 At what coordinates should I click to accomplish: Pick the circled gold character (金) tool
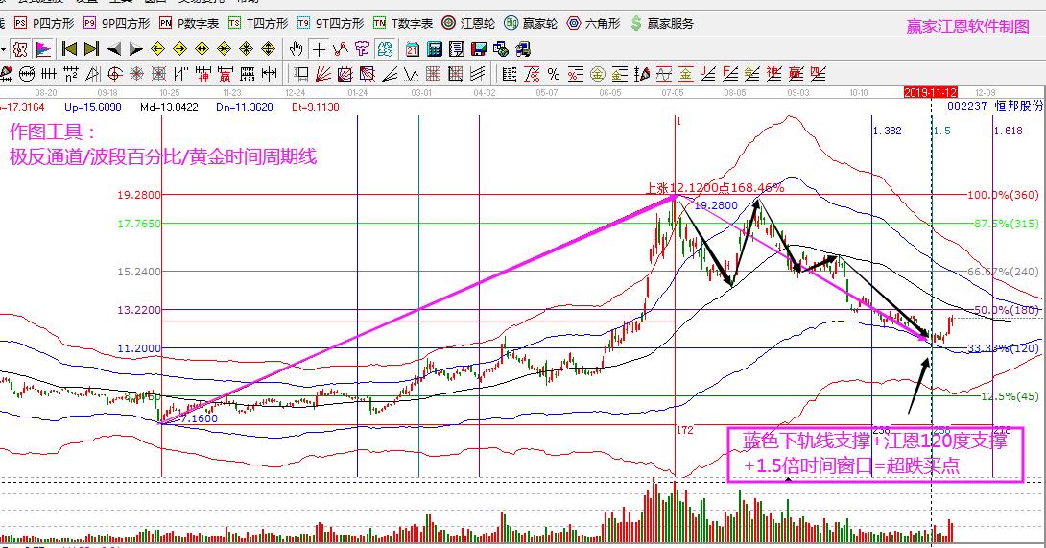597,74
